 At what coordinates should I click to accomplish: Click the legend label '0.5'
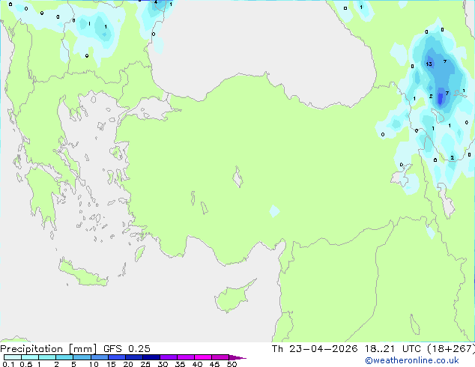point(25,364)
